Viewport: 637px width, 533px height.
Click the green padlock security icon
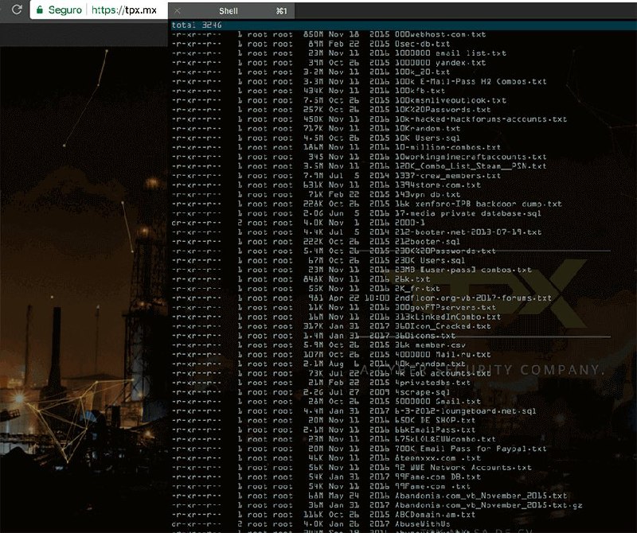coord(39,10)
